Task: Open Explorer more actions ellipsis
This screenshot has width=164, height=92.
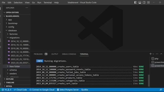Action: [x=27, y=8]
